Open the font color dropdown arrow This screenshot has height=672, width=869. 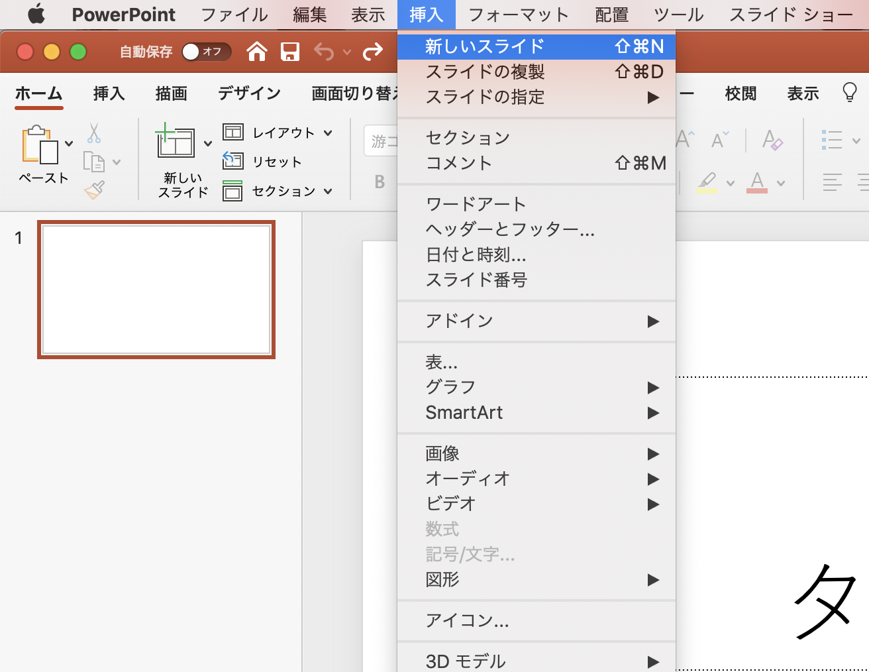(781, 183)
